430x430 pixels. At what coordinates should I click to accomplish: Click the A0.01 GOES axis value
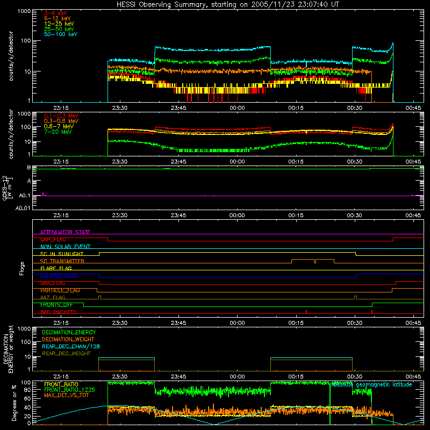coord(23,208)
